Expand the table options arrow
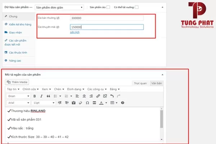The height and width of the screenshot is (144, 216). pos(117,103)
